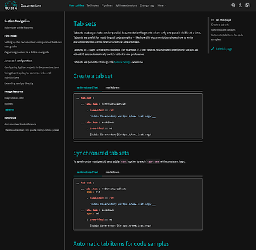256x250 pixels.
Task: Open the Change Log navbar item
Action: [x=146, y=5]
